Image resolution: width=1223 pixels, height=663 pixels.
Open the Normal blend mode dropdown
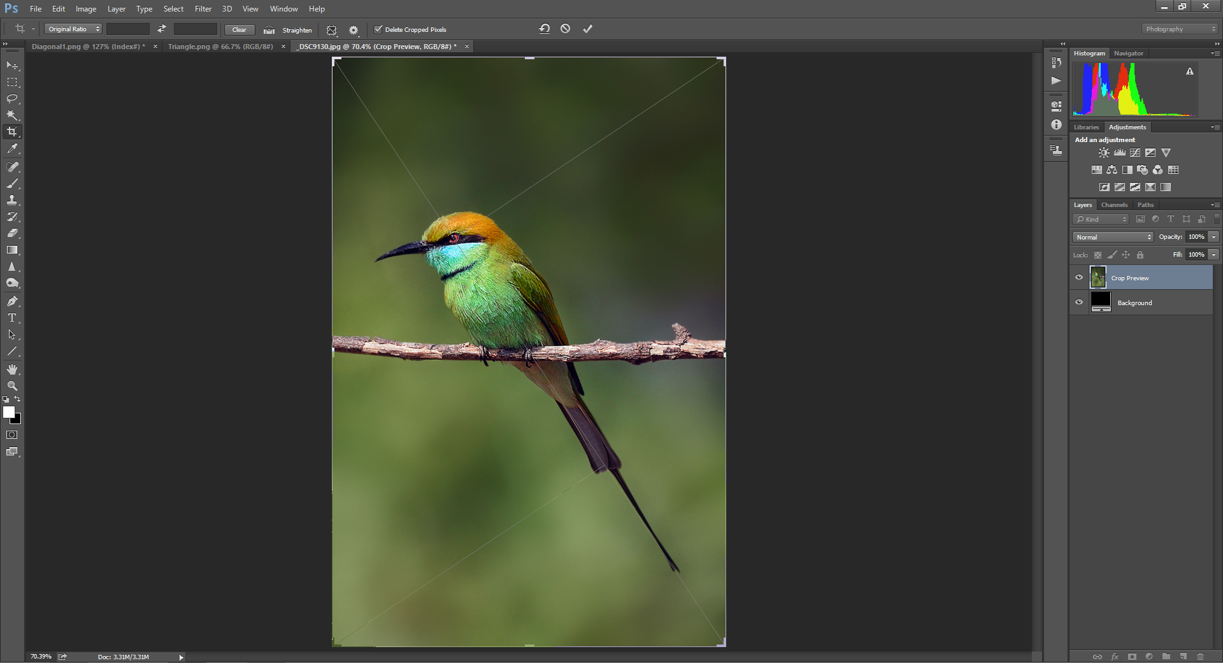tap(1113, 237)
